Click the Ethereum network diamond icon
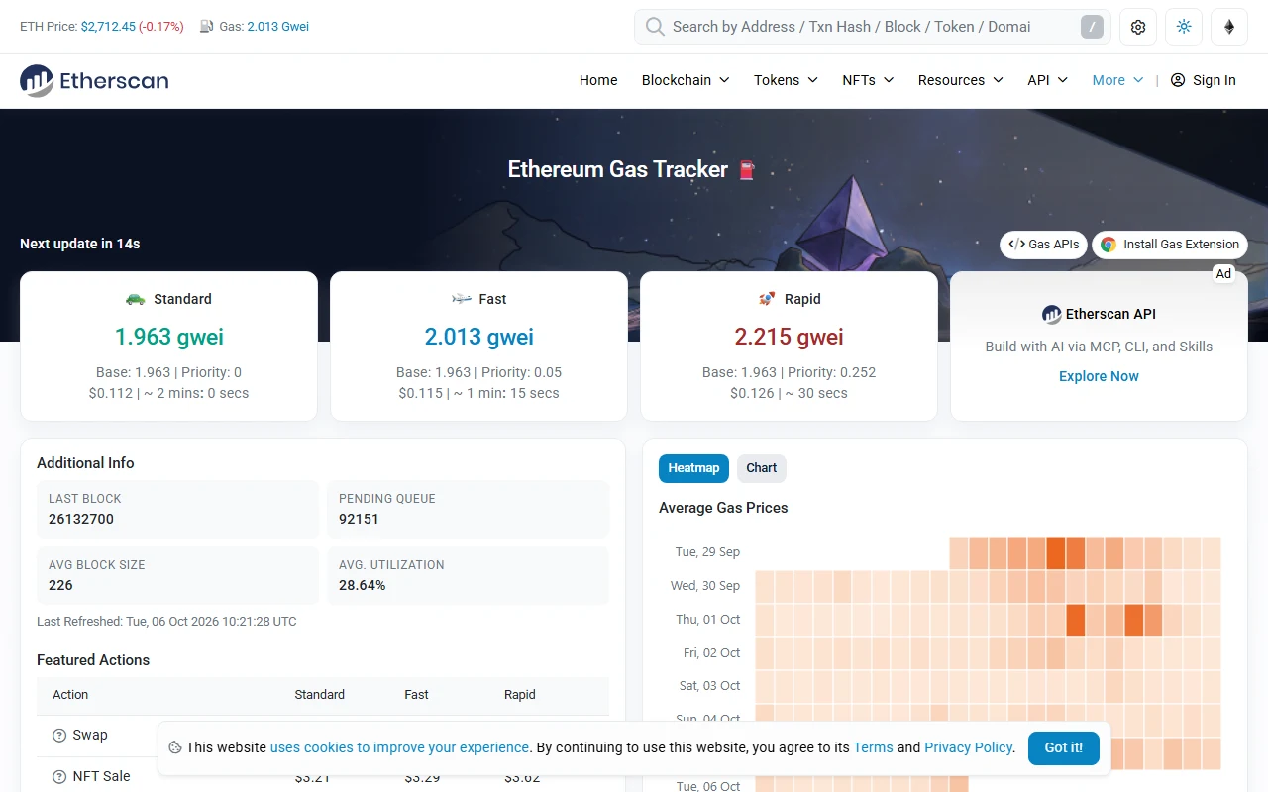 1229,27
